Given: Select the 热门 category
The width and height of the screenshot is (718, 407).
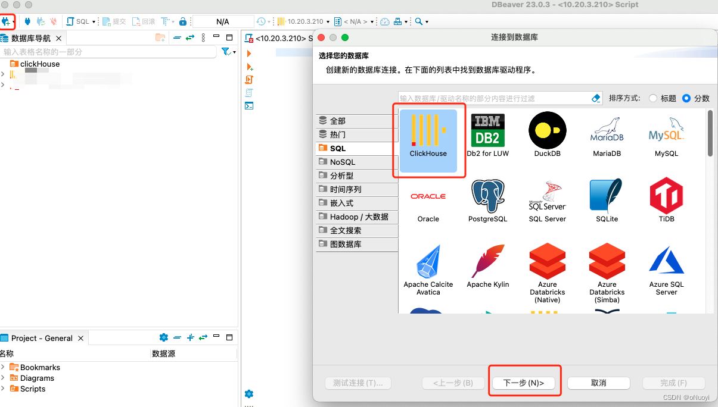Looking at the screenshot, I should click(x=357, y=134).
